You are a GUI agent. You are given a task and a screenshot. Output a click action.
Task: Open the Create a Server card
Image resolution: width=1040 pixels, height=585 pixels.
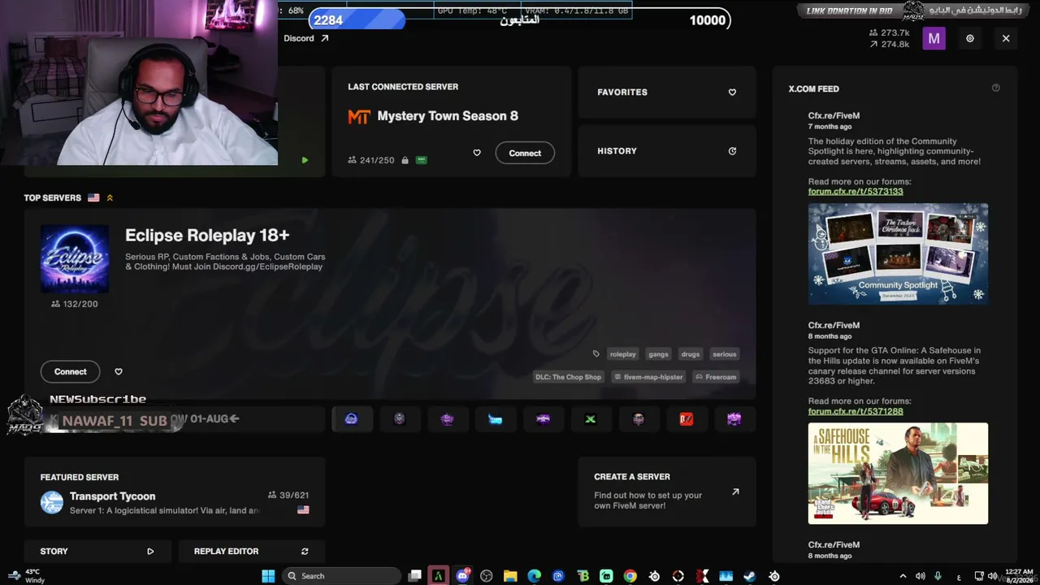point(666,492)
